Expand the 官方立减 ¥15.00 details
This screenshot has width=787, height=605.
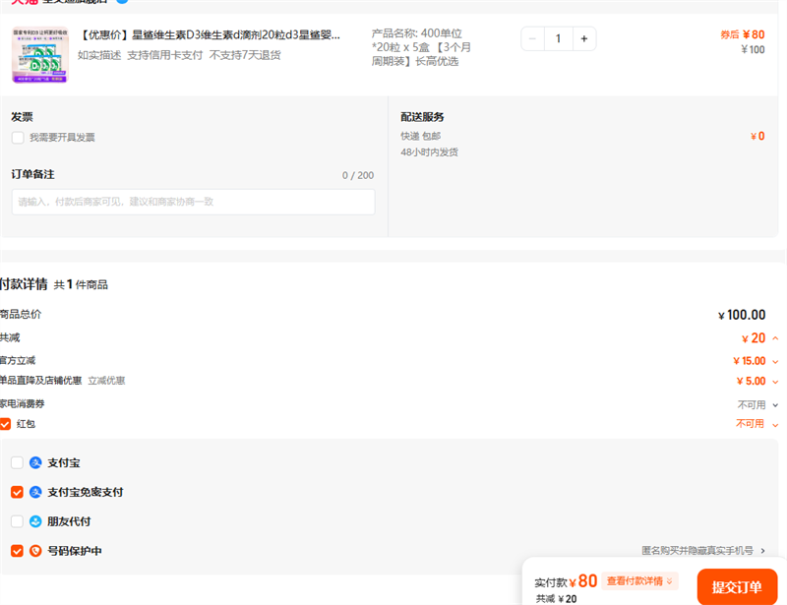(775, 361)
